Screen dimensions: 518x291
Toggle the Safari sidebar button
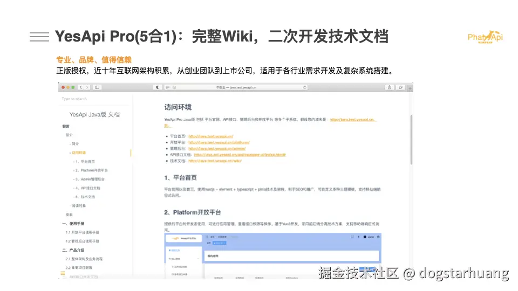97,87
